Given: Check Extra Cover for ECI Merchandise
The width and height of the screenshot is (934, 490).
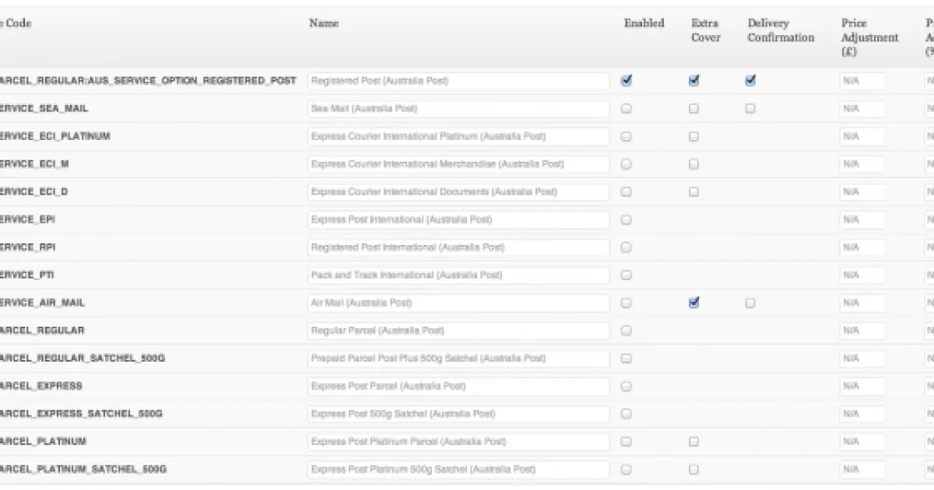Looking at the screenshot, I should 694,164.
